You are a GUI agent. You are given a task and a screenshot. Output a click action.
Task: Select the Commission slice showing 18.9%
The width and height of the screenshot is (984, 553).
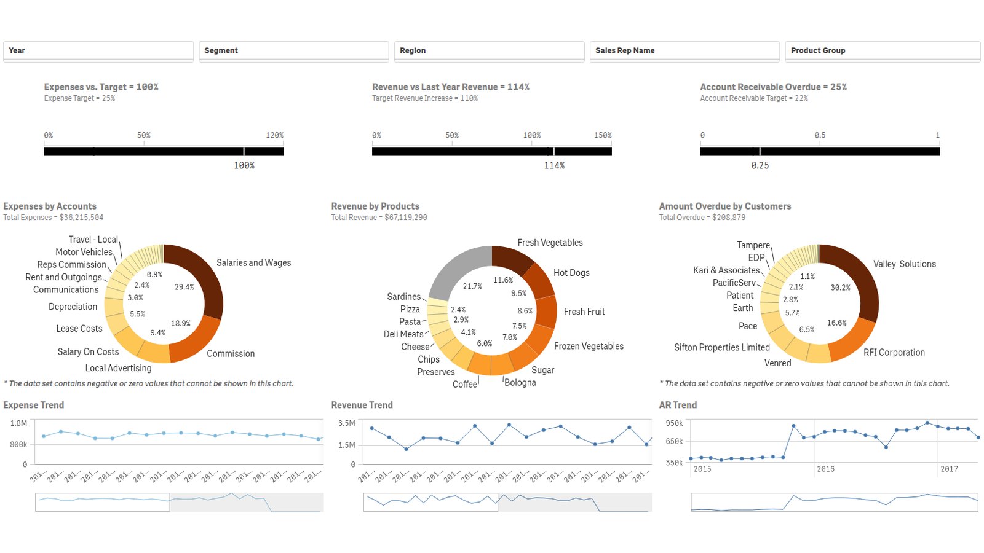pos(198,341)
